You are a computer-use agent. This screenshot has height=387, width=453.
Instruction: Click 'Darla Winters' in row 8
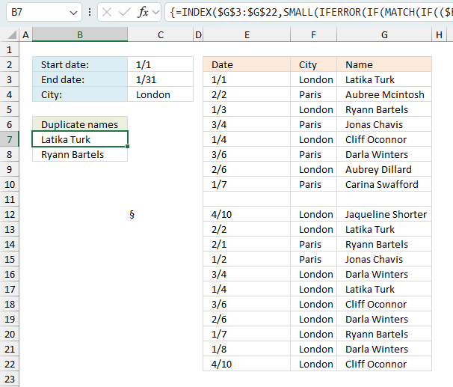coord(384,154)
